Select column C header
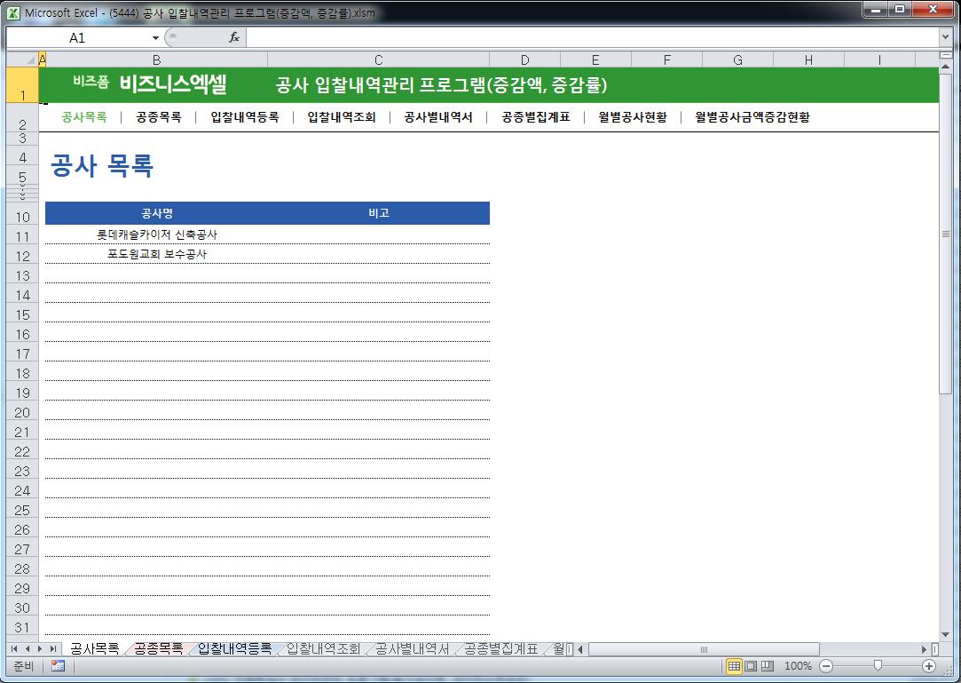 (379, 60)
